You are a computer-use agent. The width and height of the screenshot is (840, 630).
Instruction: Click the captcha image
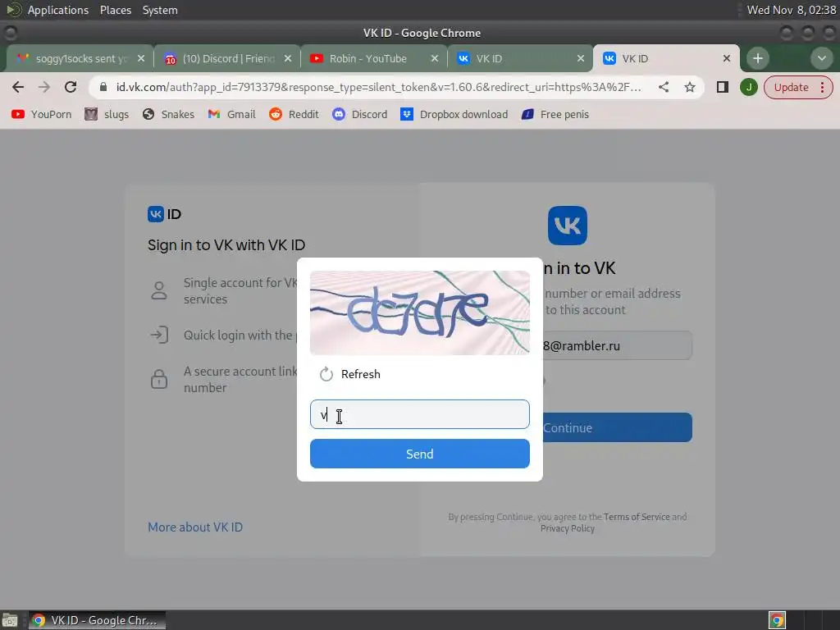click(x=419, y=313)
